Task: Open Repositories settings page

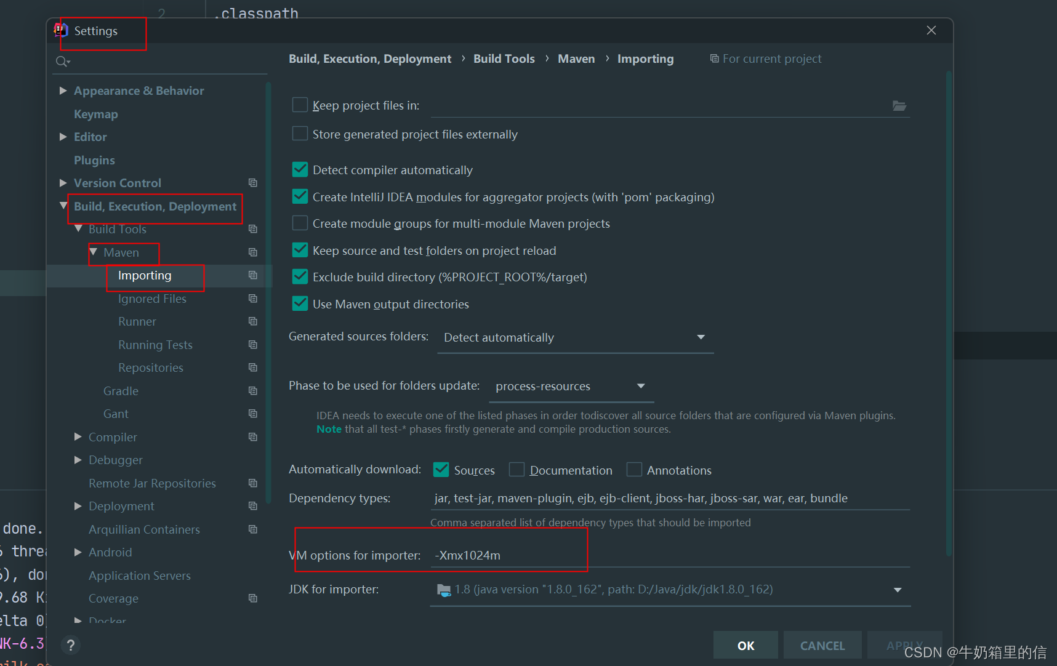Action: 151,367
